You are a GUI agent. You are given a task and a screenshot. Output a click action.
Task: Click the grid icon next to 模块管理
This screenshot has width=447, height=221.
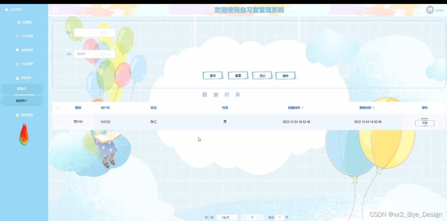pos(17,115)
